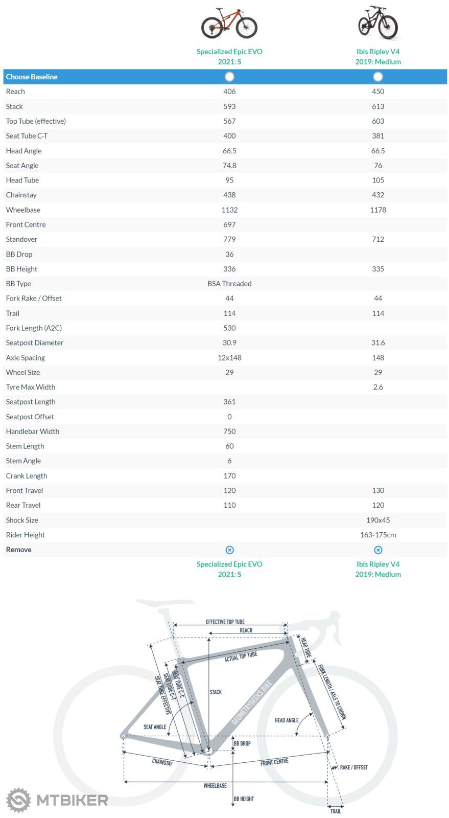Screen dimensions: 449x818
Task: Click the bottom Ibis Ripley V4 2019 link
Action: click(x=378, y=569)
